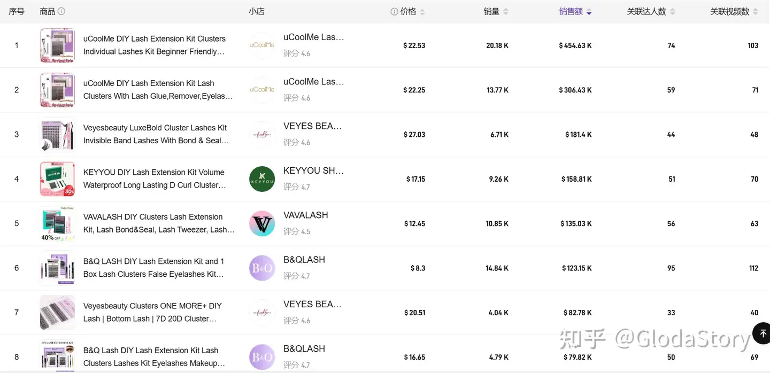This screenshot has width=770, height=373.
Task: Open KEYYOU SH… shop name
Action: click(x=314, y=171)
